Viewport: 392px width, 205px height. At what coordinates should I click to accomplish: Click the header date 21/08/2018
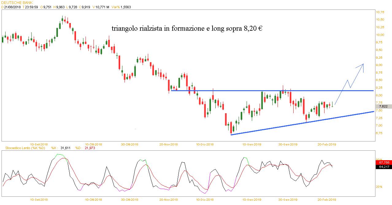(x=12, y=7)
